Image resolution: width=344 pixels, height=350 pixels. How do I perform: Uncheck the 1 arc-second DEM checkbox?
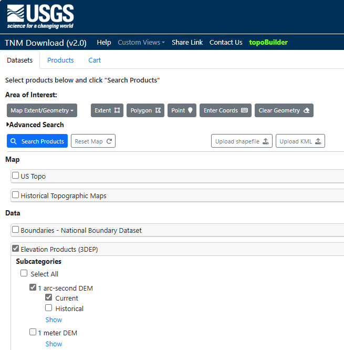33,288
